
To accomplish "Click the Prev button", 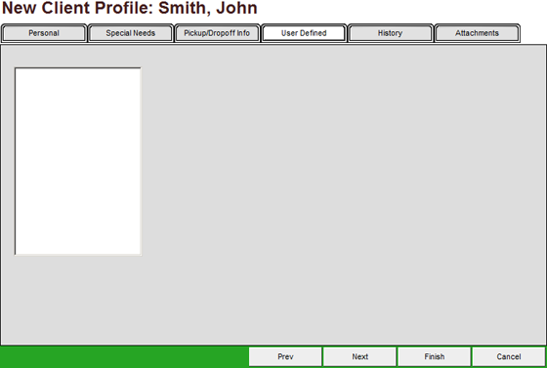I will 285,357.
